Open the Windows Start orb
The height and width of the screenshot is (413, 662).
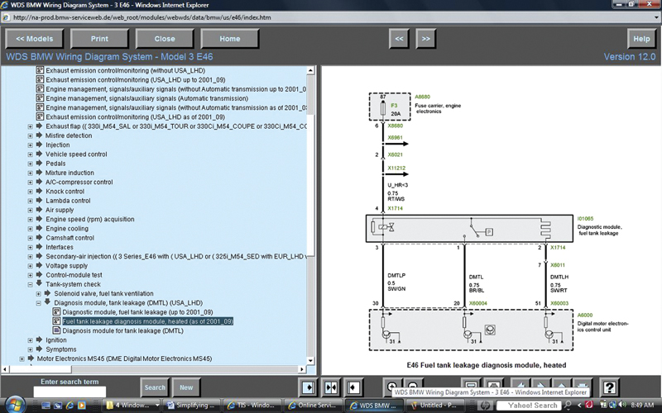pos(15,405)
